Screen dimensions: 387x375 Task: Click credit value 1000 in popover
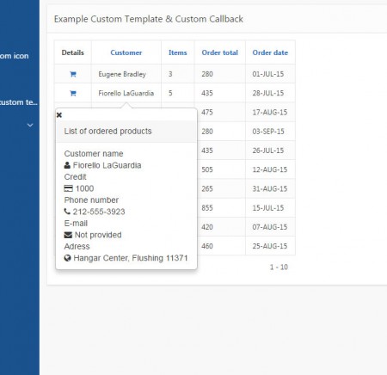click(84, 188)
